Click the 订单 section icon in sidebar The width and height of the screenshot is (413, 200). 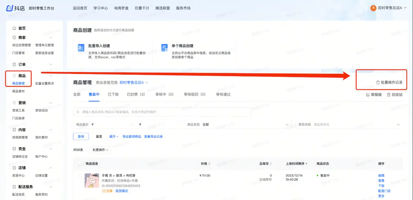click(14, 64)
